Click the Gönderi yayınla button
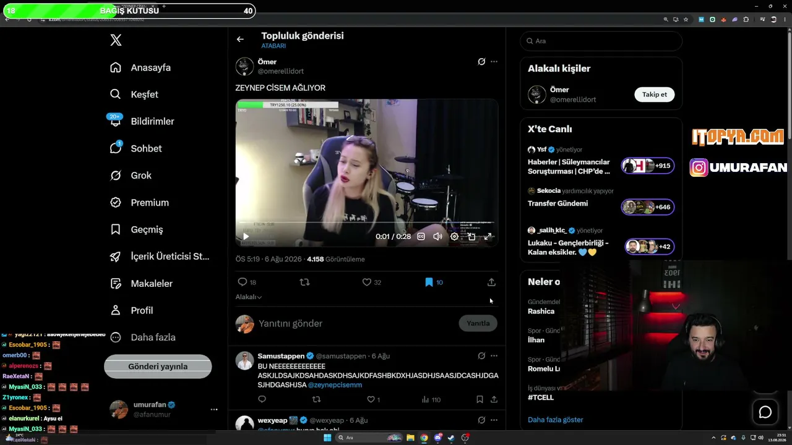 tap(158, 367)
